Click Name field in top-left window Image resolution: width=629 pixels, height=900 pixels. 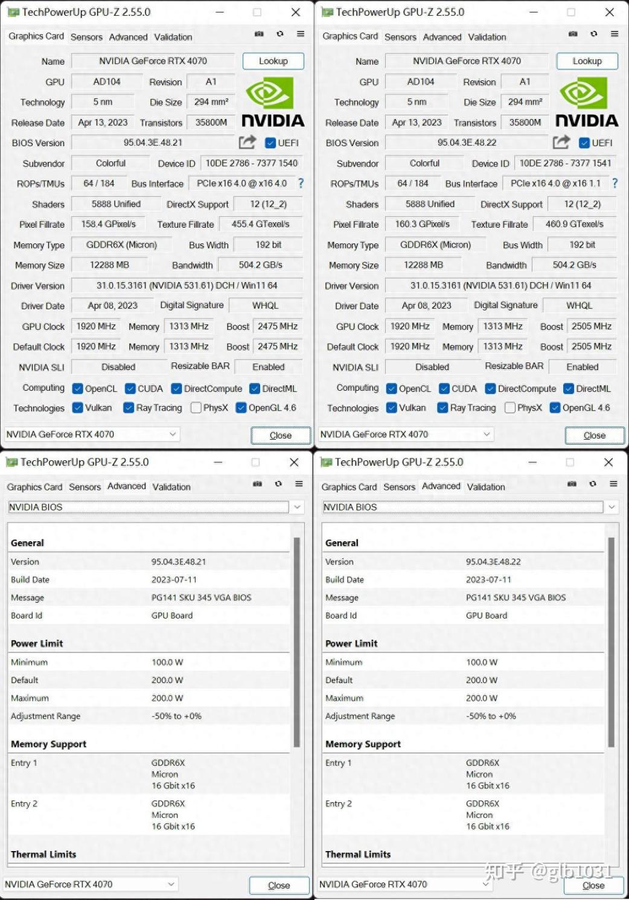(153, 61)
